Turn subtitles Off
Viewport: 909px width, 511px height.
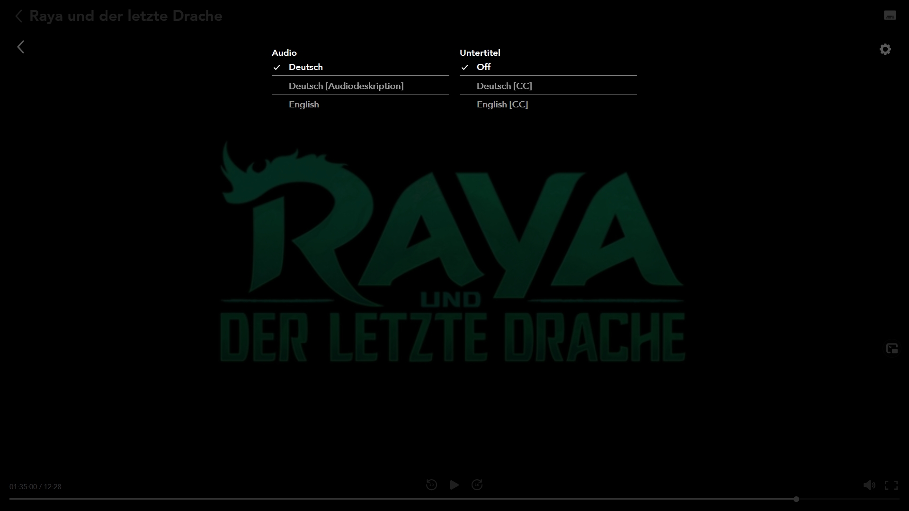[483, 67]
